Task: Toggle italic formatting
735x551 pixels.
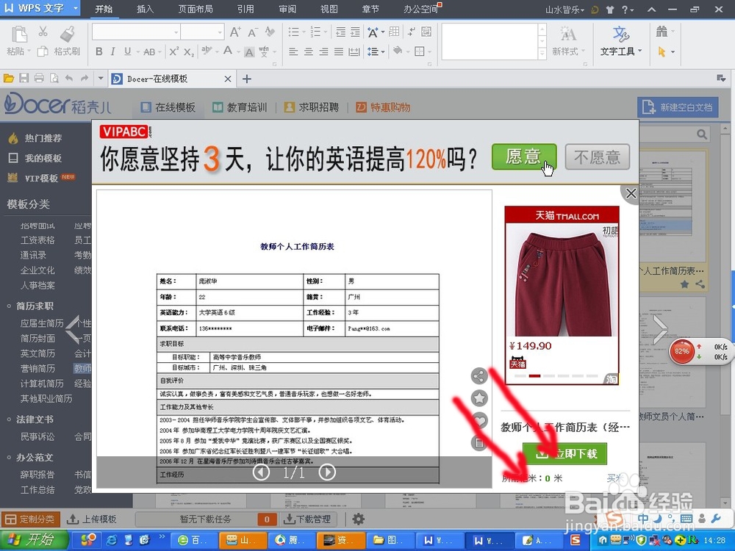Action: click(x=112, y=51)
